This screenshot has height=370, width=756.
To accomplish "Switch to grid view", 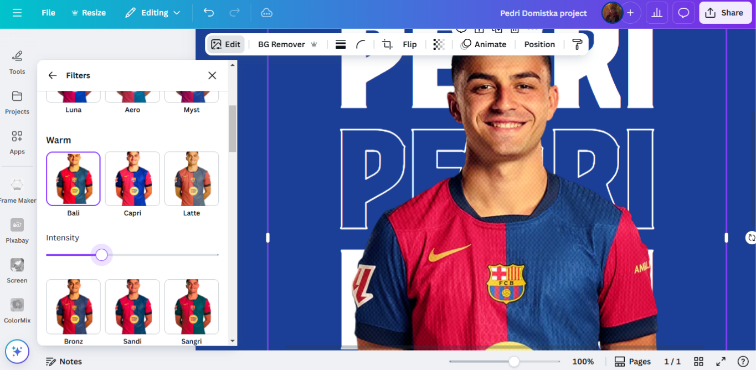I will (x=699, y=362).
